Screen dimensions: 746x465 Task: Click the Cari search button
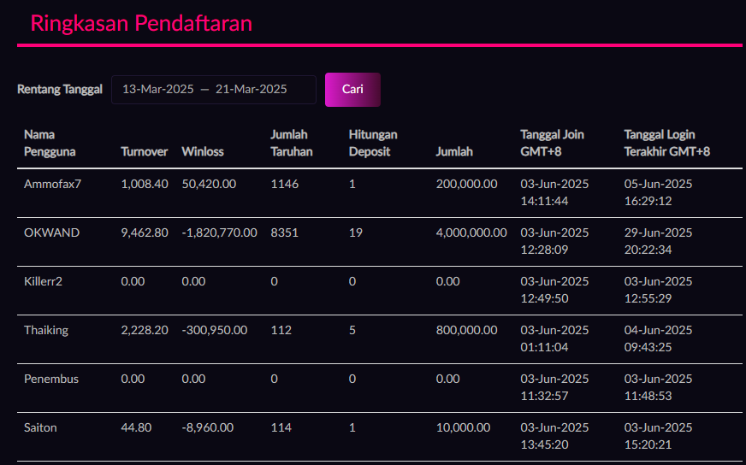click(352, 90)
